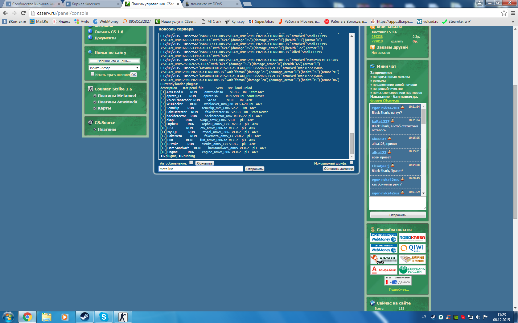Click the browser address bar
This screenshot has width=518, height=323.
tap(268, 13)
